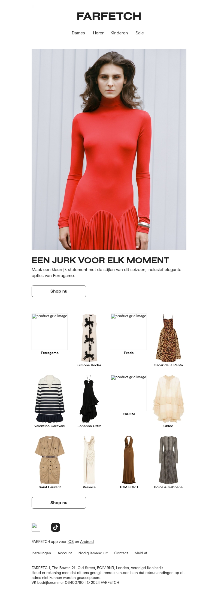This screenshot has height=595, width=218.
Task: Open the red dress hero image
Action: (109, 149)
